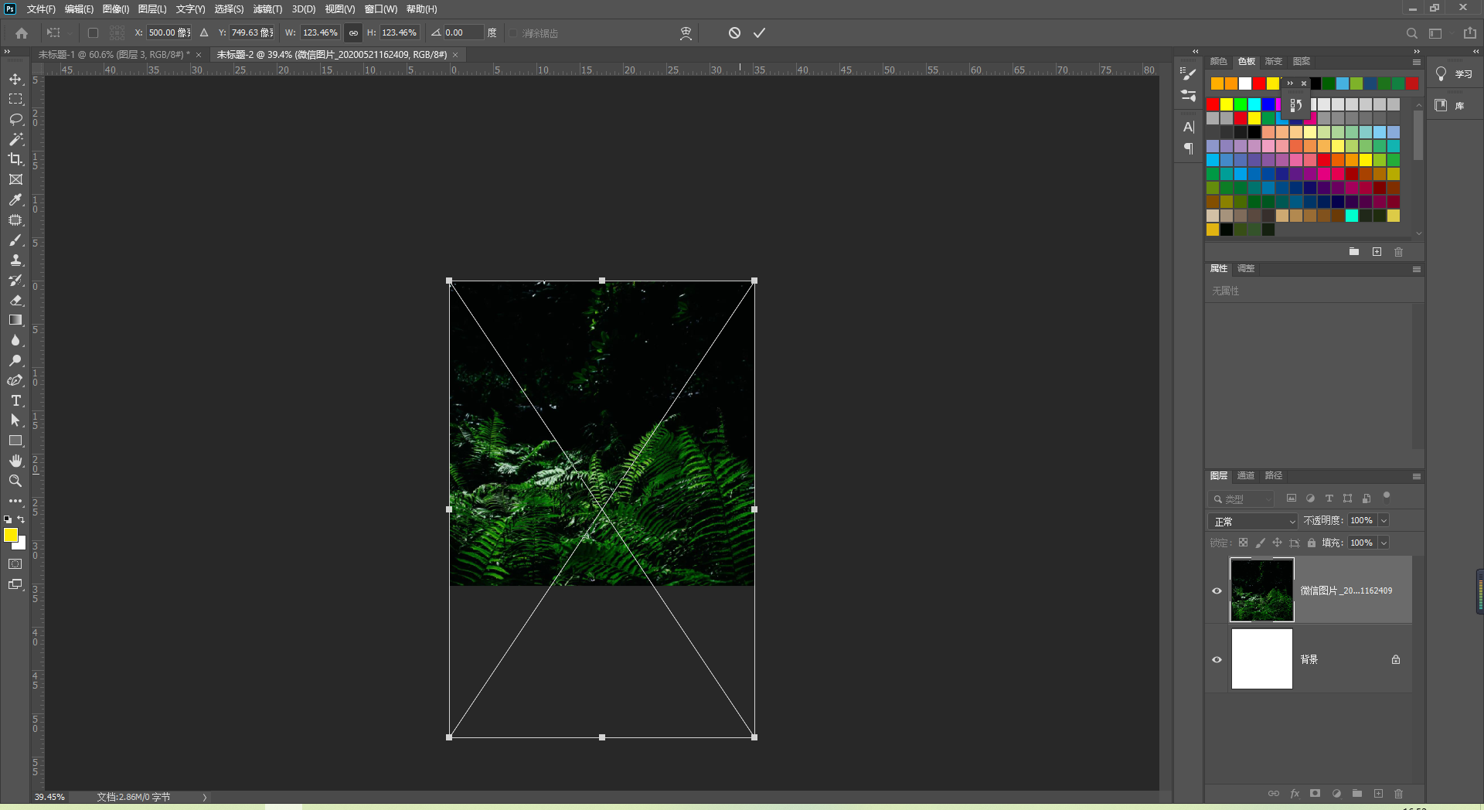1484x810 pixels.
Task: Open the blend mode dropdown showing 正常
Action: [1253, 521]
